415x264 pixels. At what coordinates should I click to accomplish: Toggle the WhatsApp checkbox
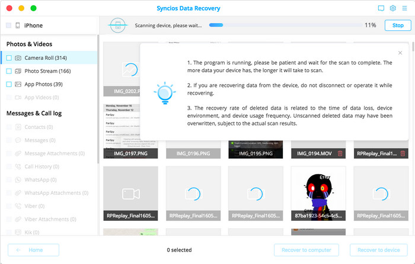(9, 180)
